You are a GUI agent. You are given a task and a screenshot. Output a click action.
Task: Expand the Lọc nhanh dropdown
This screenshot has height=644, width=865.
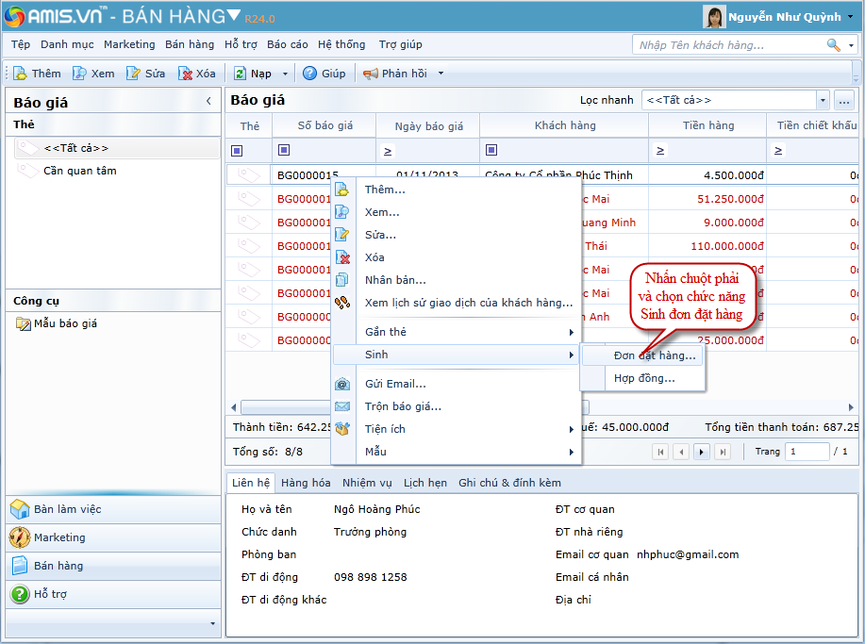823,100
